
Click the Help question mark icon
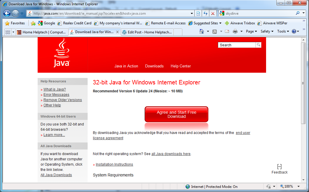(294, 31)
